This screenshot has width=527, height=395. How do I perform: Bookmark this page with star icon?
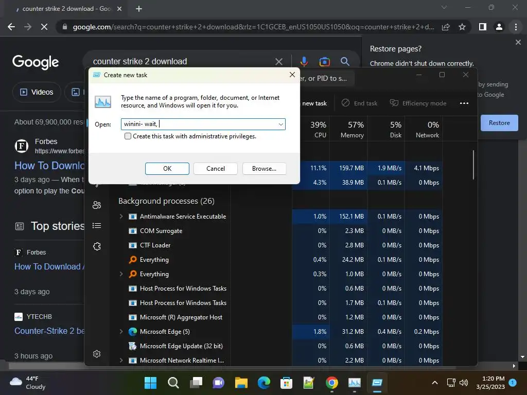(x=462, y=27)
